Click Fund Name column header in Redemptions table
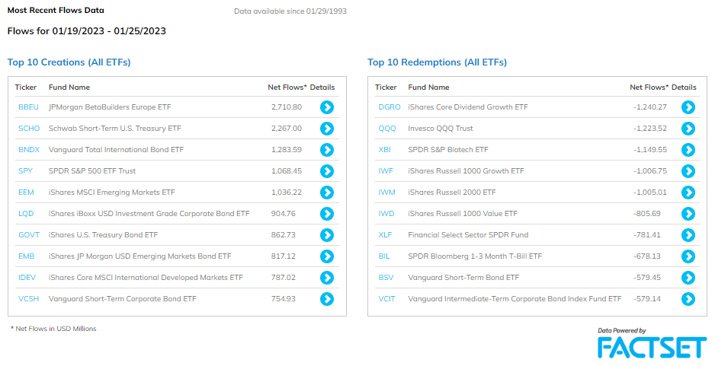This screenshot has width=715, height=366. tap(428, 88)
